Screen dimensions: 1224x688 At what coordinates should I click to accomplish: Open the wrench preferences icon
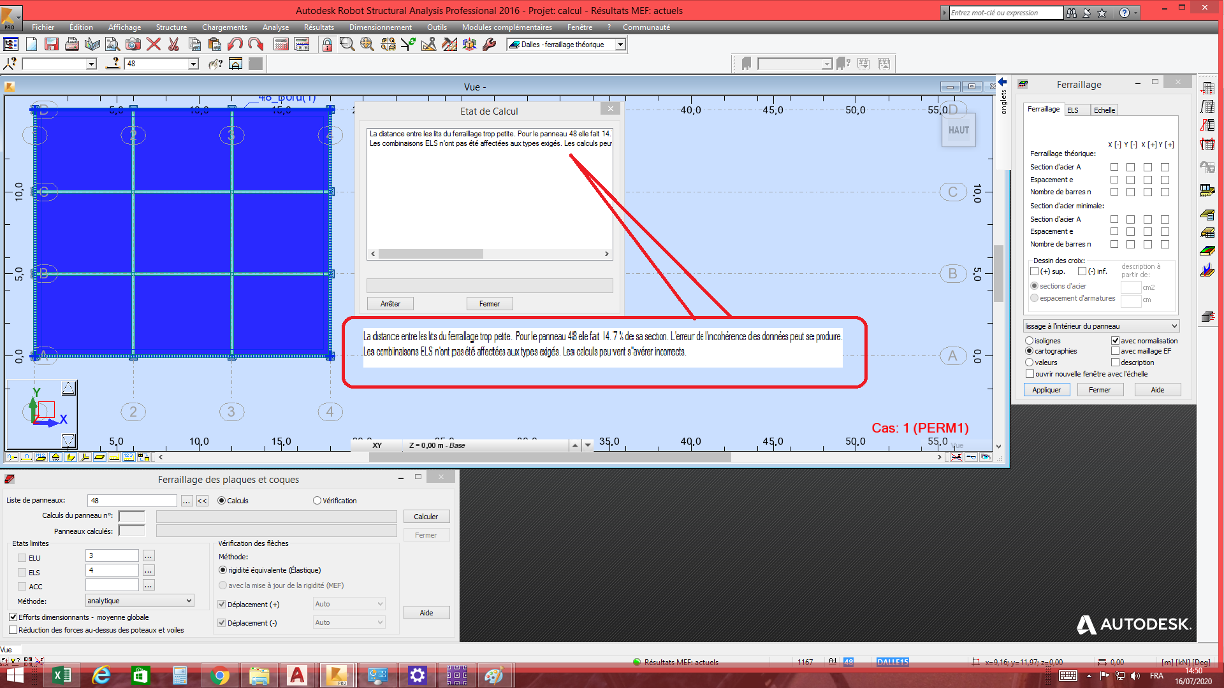490,44
